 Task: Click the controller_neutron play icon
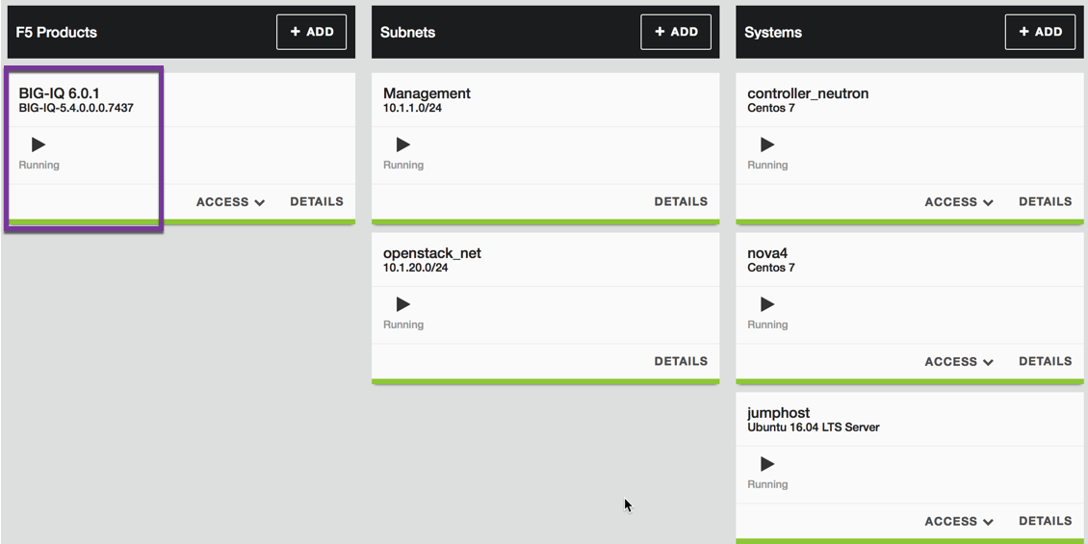click(767, 144)
